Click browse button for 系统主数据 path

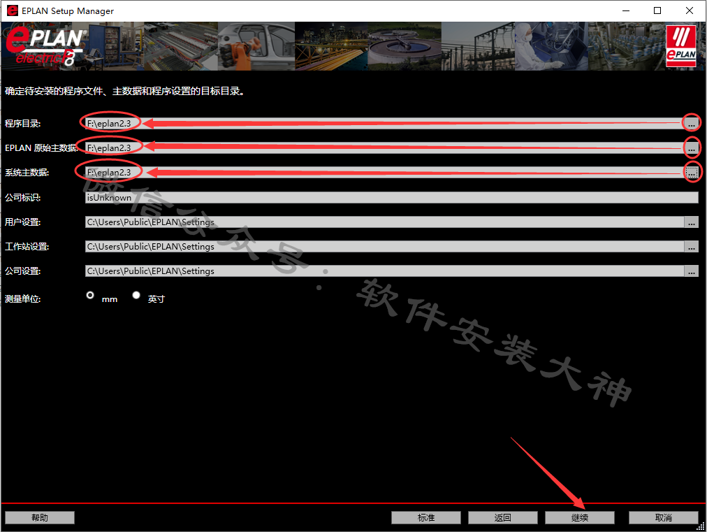(691, 173)
